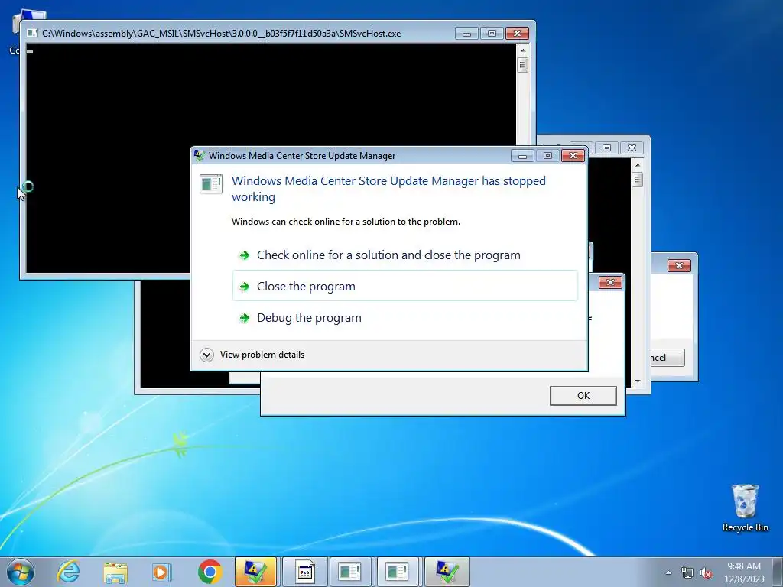The image size is (783, 587).
Task: Show hidden tray icons arrow
Action: pyautogui.click(x=668, y=572)
